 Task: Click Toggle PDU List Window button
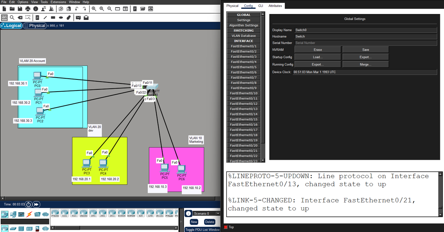point(203,230)
